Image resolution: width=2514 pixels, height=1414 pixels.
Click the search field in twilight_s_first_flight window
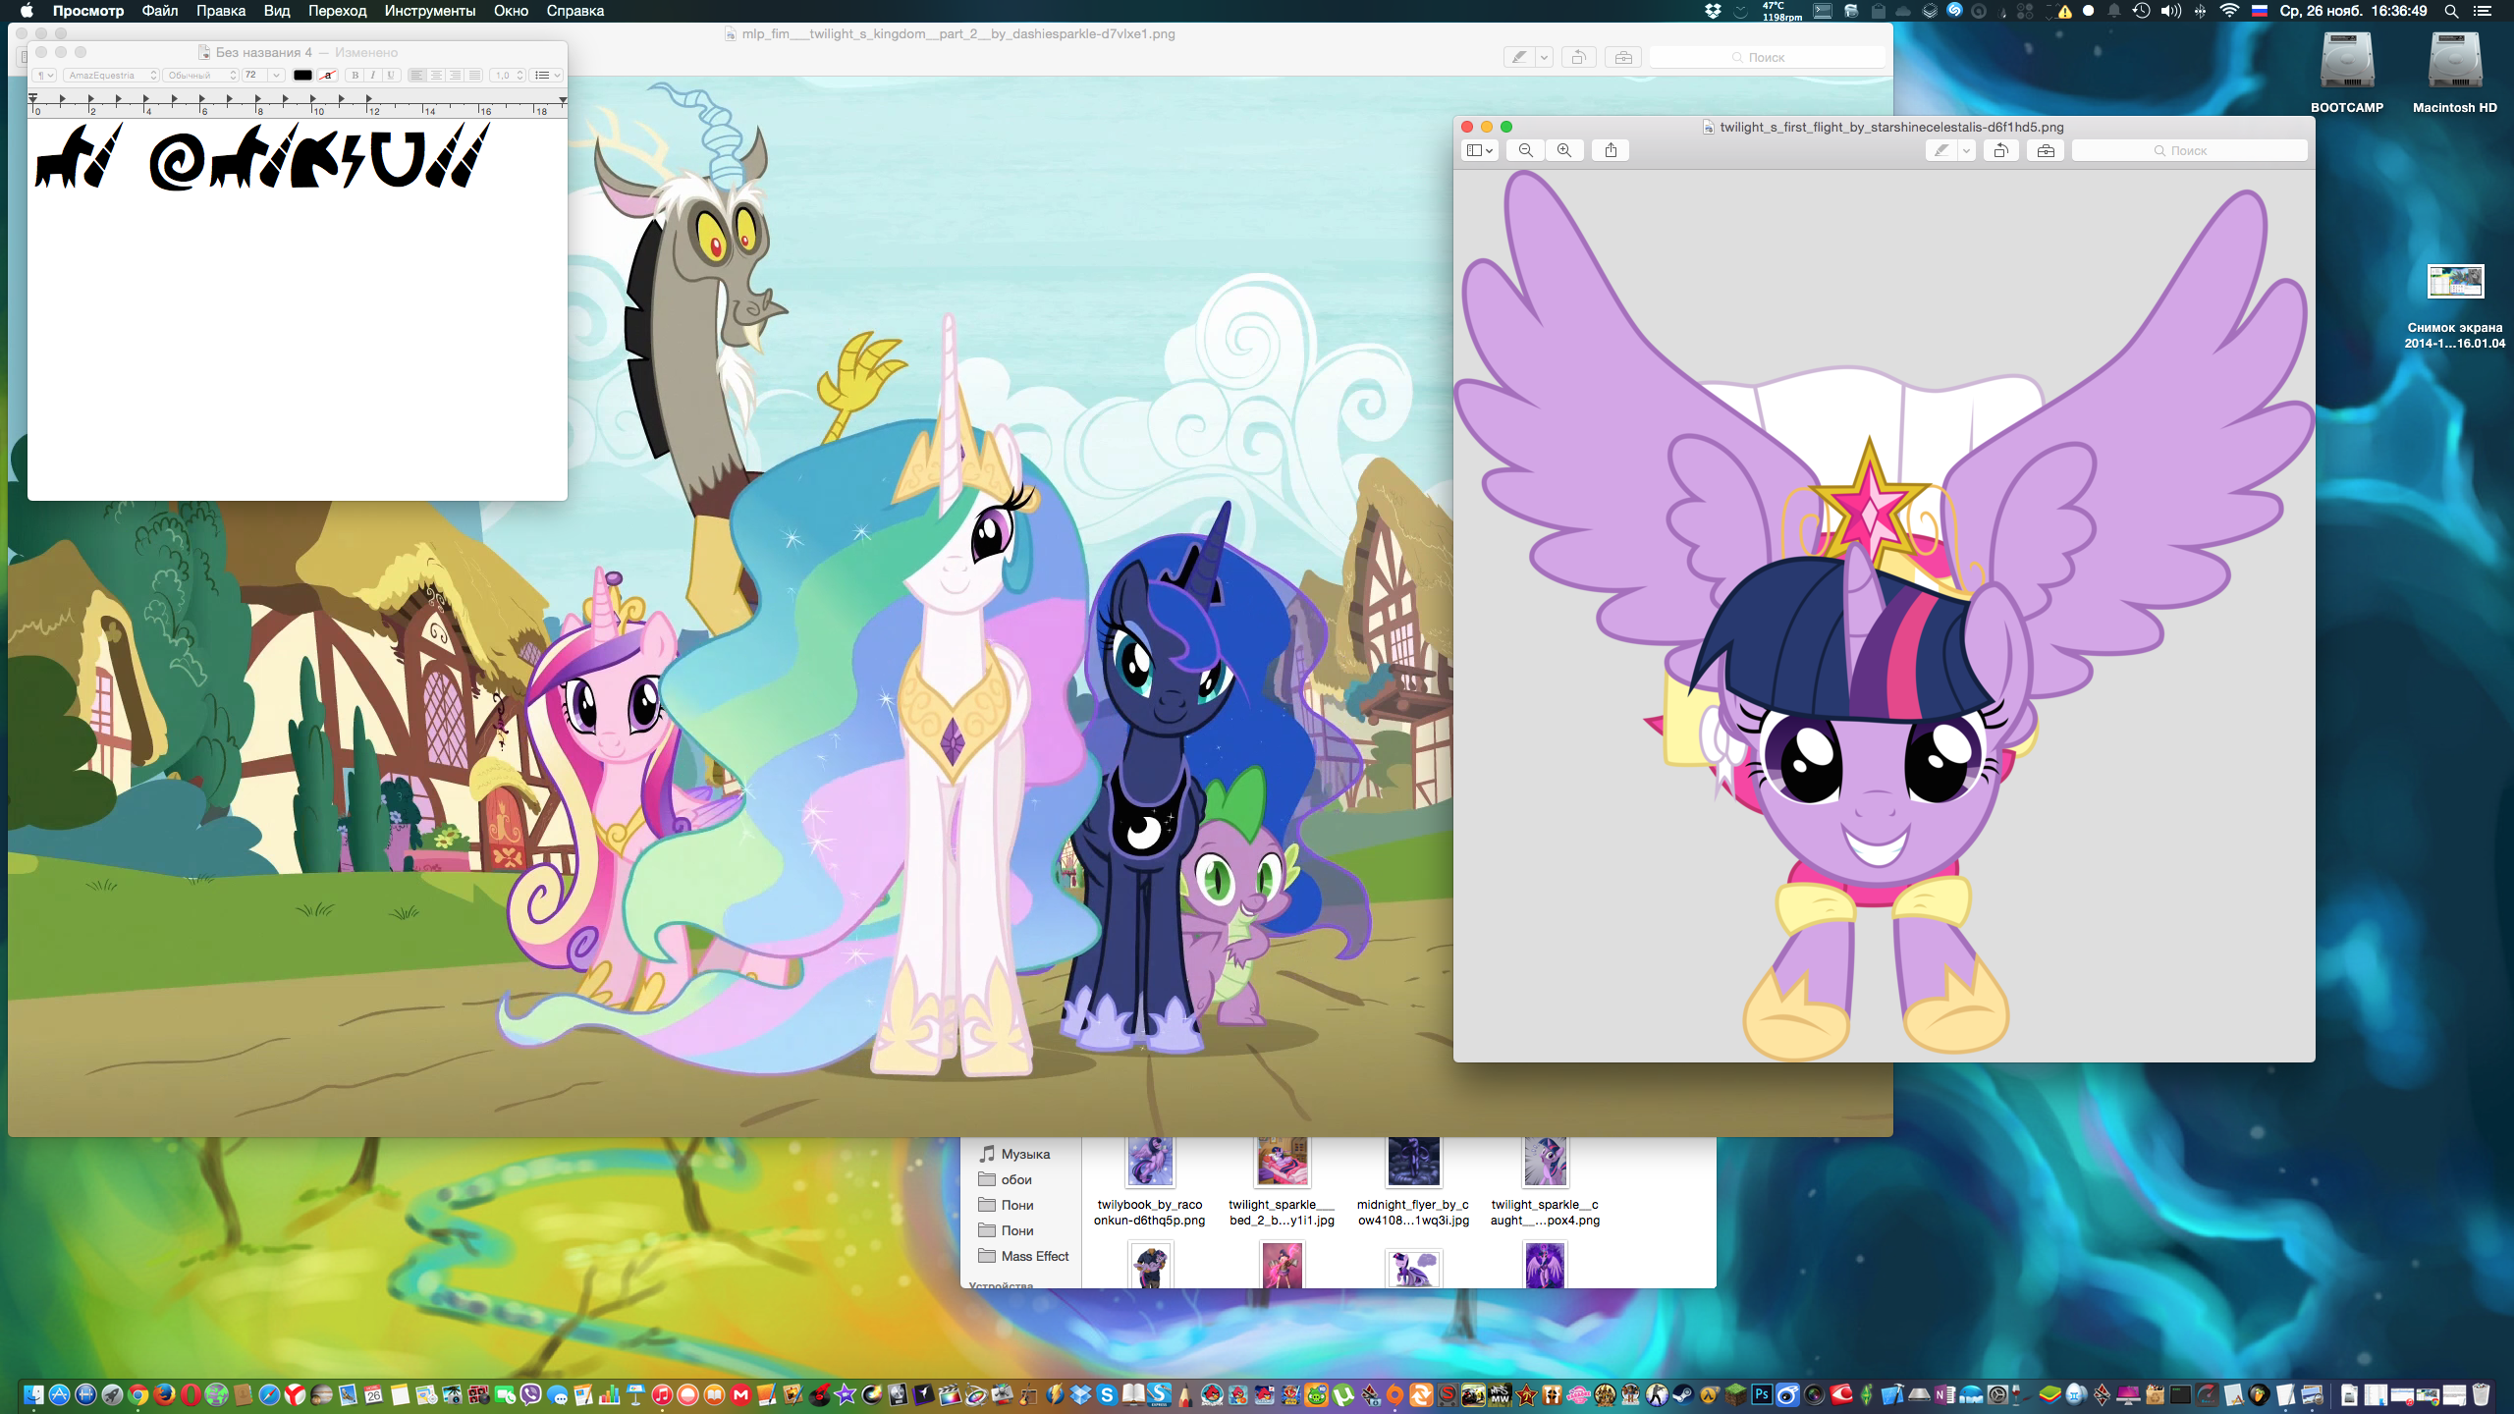[2189, 150]
